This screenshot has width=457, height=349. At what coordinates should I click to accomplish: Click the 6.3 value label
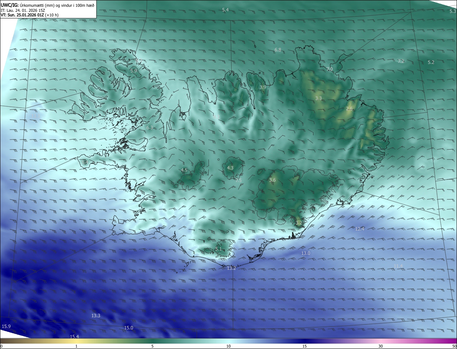click(150, 128)
